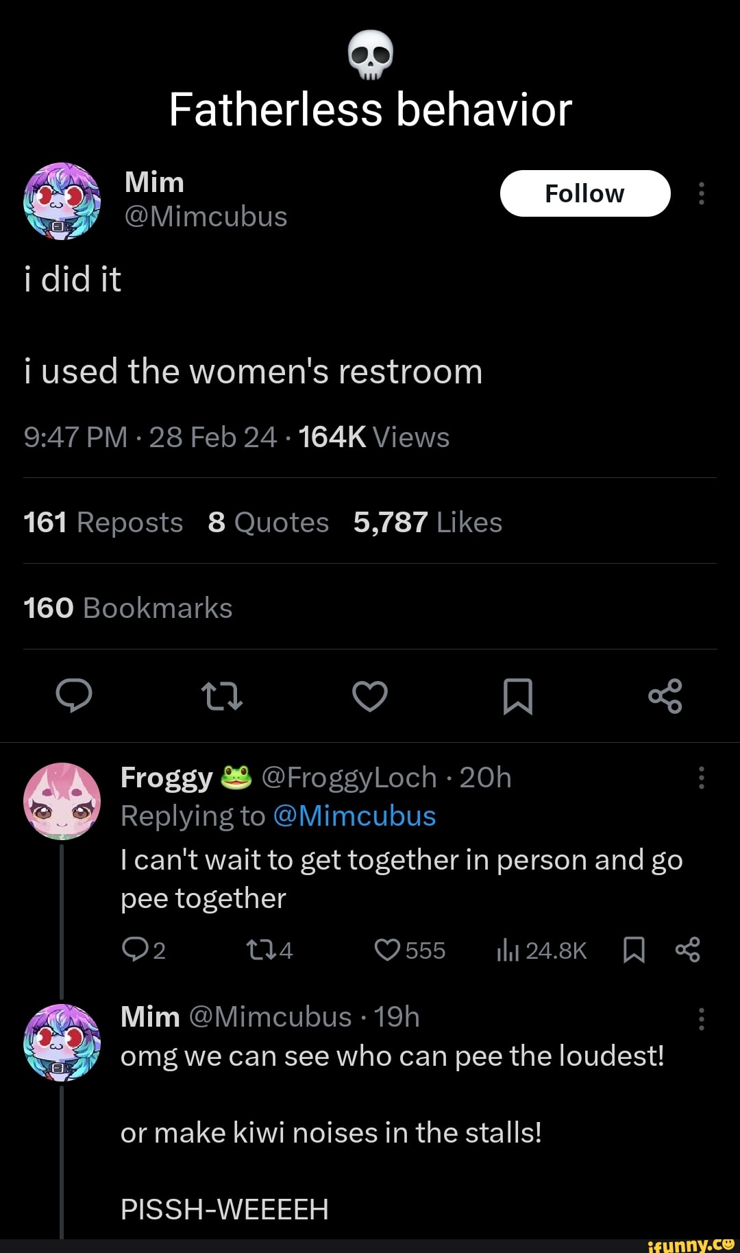
Task: Open Froggy's profile avatar
Action: tap(62, 801)
